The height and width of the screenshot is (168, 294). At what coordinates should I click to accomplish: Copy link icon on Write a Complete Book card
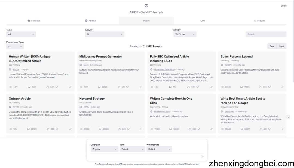pyautogui.click(x=212, y=129)
